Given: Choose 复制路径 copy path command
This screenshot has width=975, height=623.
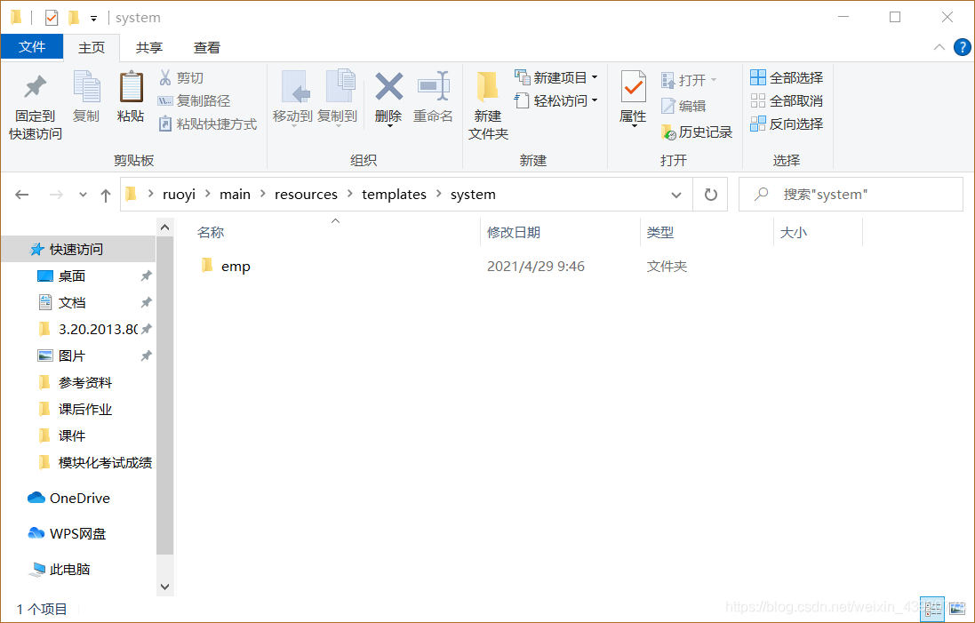Looking at the screenshot, I should [x=194, y=100].
